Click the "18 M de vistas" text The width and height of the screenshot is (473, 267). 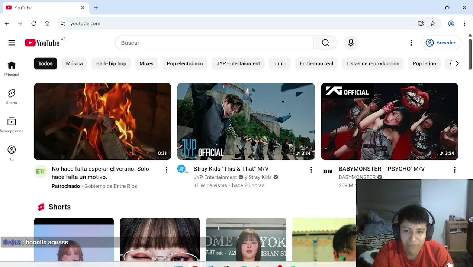coord(210,185)
